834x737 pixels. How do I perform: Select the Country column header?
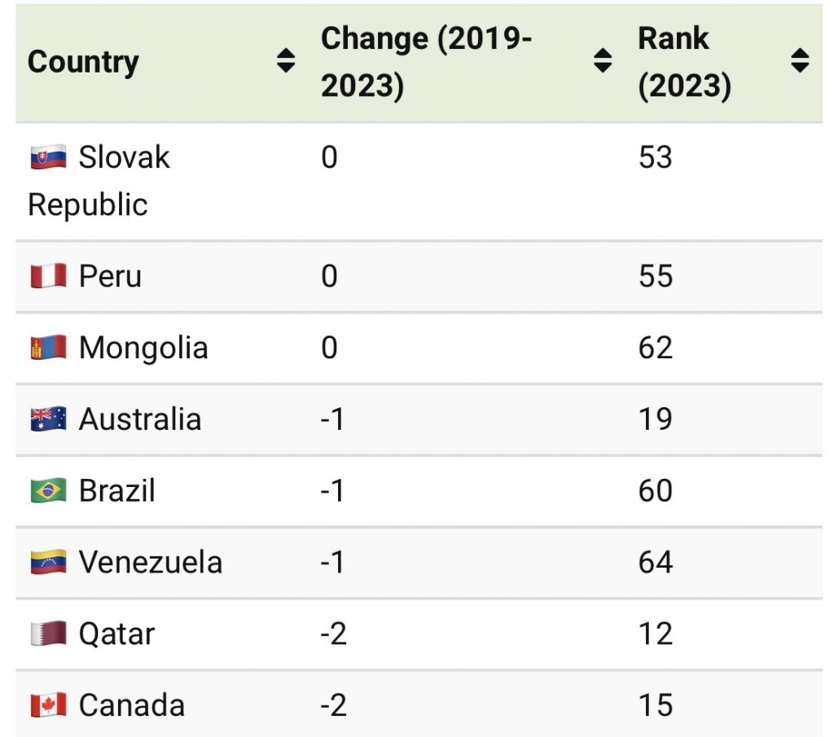83,62
